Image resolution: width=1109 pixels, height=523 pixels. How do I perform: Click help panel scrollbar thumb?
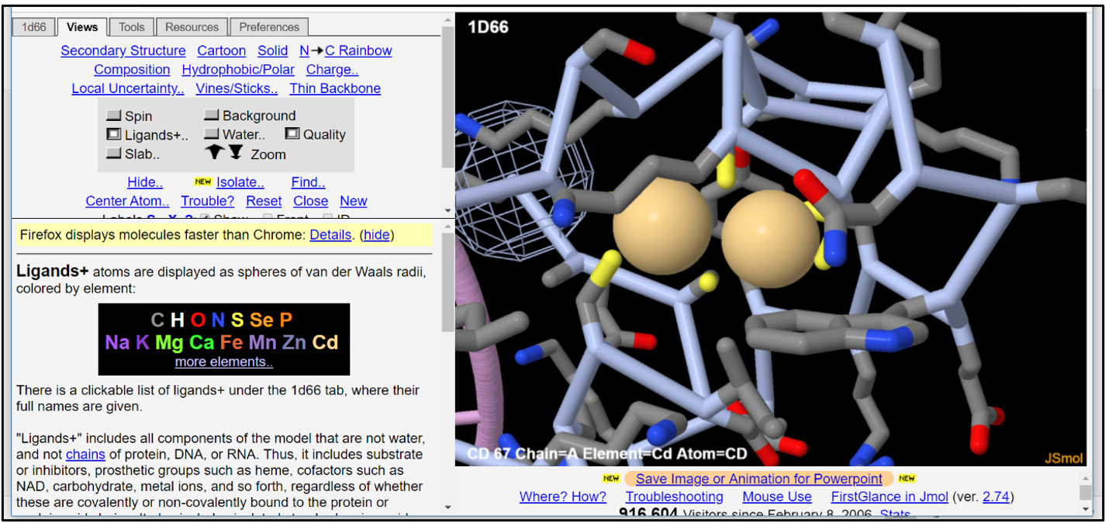[x=447, y=282]
